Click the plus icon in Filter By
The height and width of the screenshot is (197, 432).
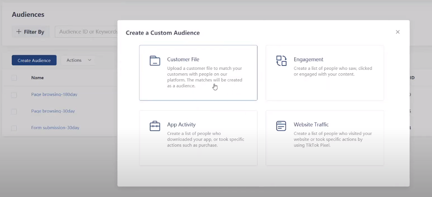point(19,32)
